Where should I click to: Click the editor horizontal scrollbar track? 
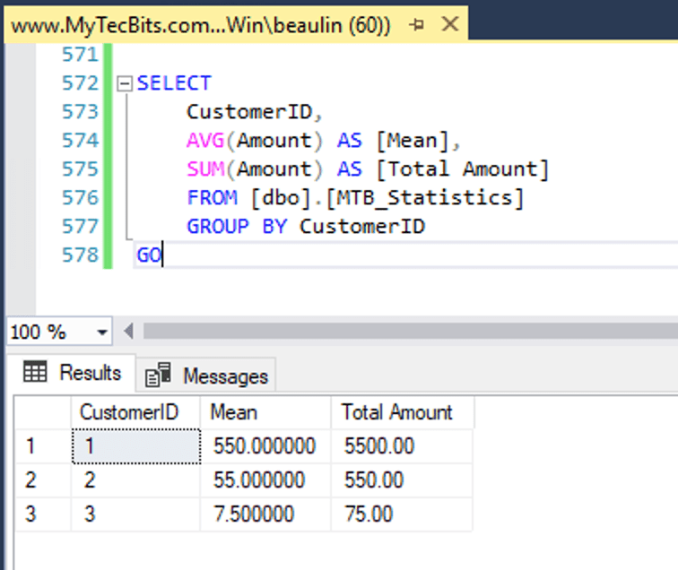[x=404, y=332]
